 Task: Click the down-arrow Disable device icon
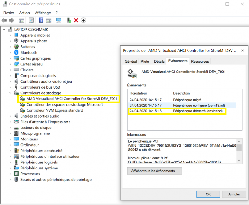pos(84,20)
